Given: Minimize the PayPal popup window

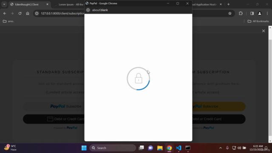Looking at the screenshot, I should (x=168, y=3).
